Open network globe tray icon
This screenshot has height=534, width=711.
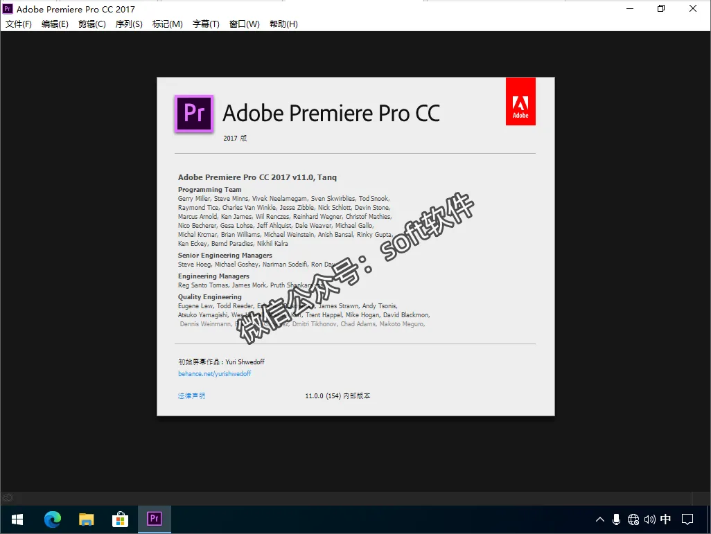click(x=633, y=519)
